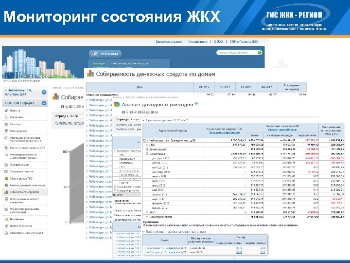Expand the Электроэнергия row in the table
Screen dimensions: 350x263
[x=147, y=217]
